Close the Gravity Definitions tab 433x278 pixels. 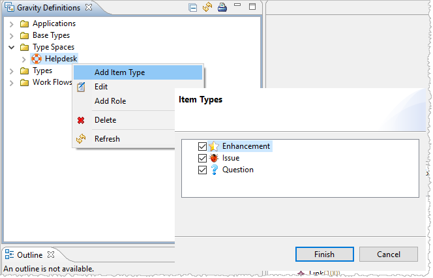click(89, 8)
